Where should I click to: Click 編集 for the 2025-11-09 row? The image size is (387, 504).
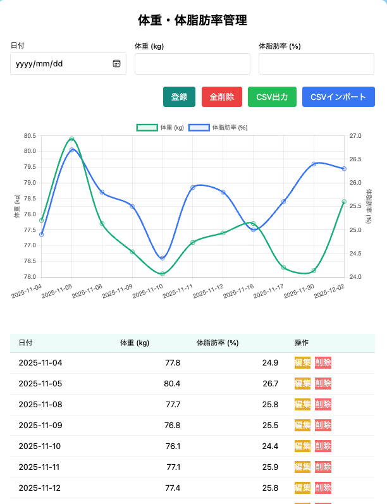click(x=302, y=426)
